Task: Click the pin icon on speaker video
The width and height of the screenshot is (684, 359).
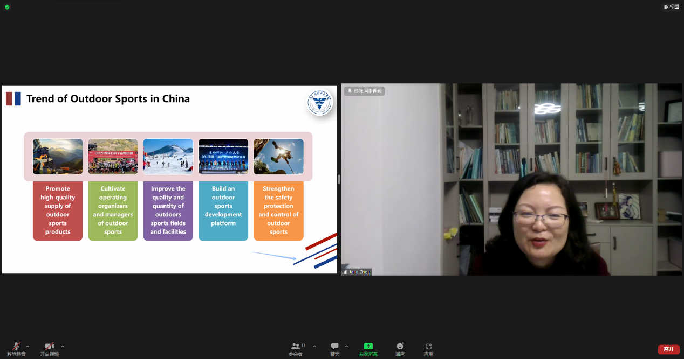Action: pyautogui.click(x=350, y=91)
